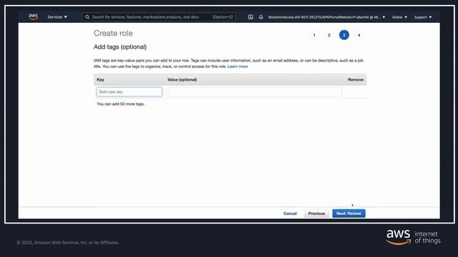Screen dimensions: 458x257
Task: Follow the Learn more link
Action: (x=238, y=66)
